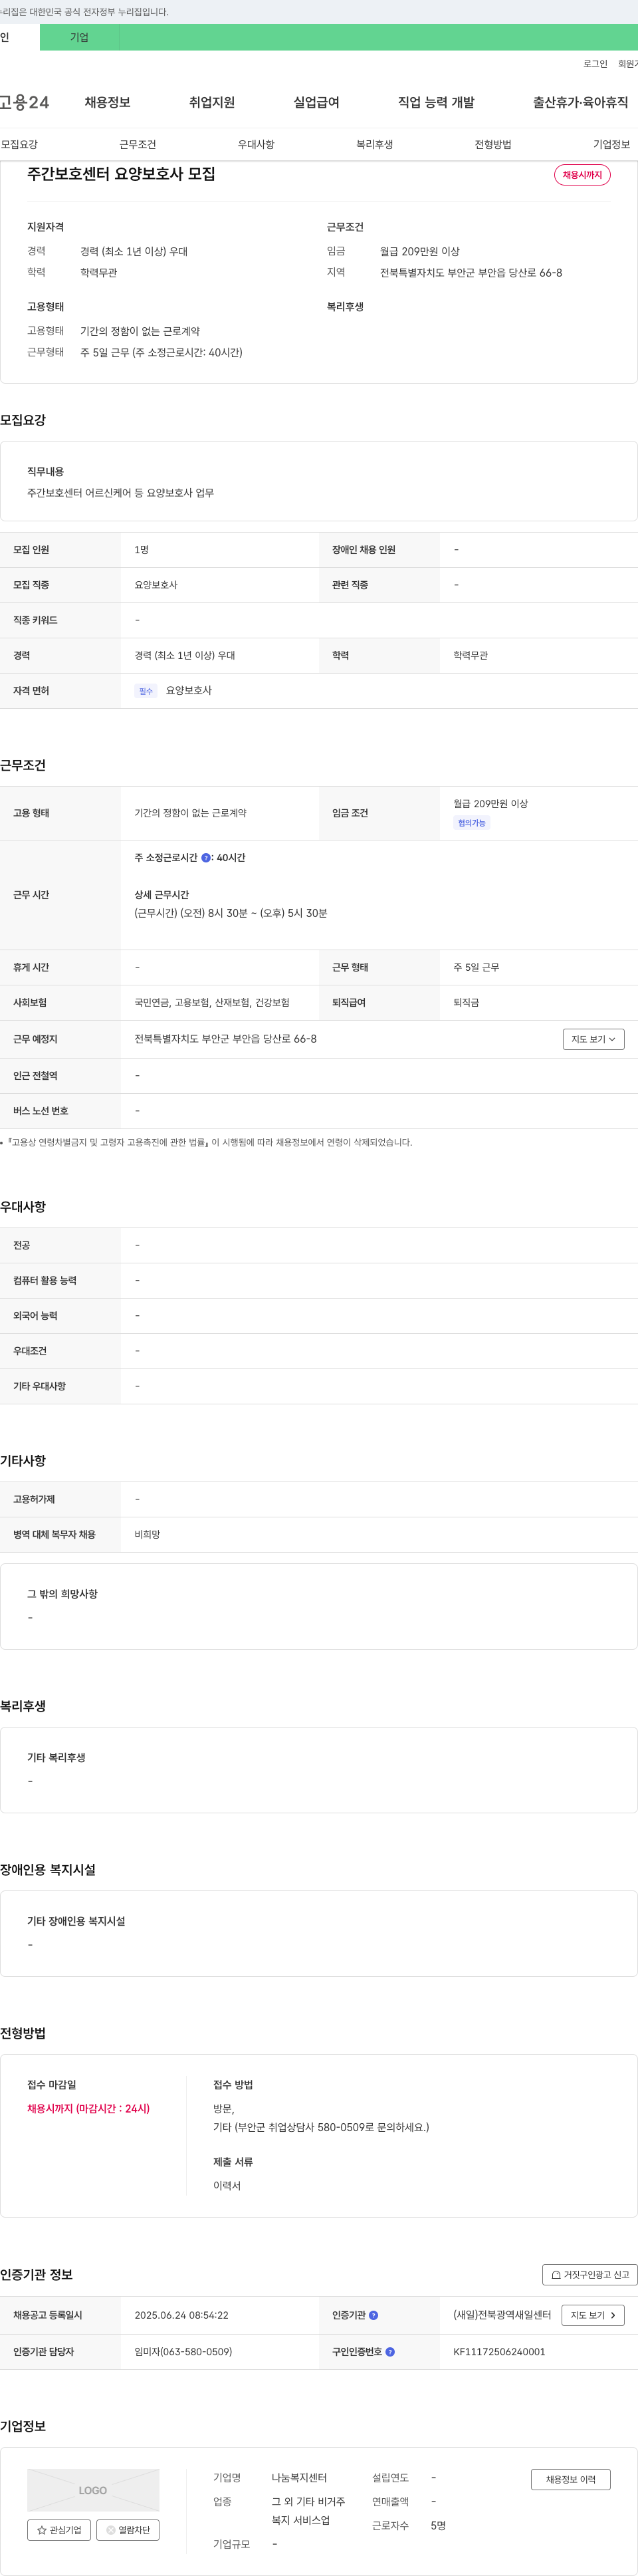Click the 고용24 logo
The width and height of the screenshot is (638, 2576).
click(x=24, y=102)
